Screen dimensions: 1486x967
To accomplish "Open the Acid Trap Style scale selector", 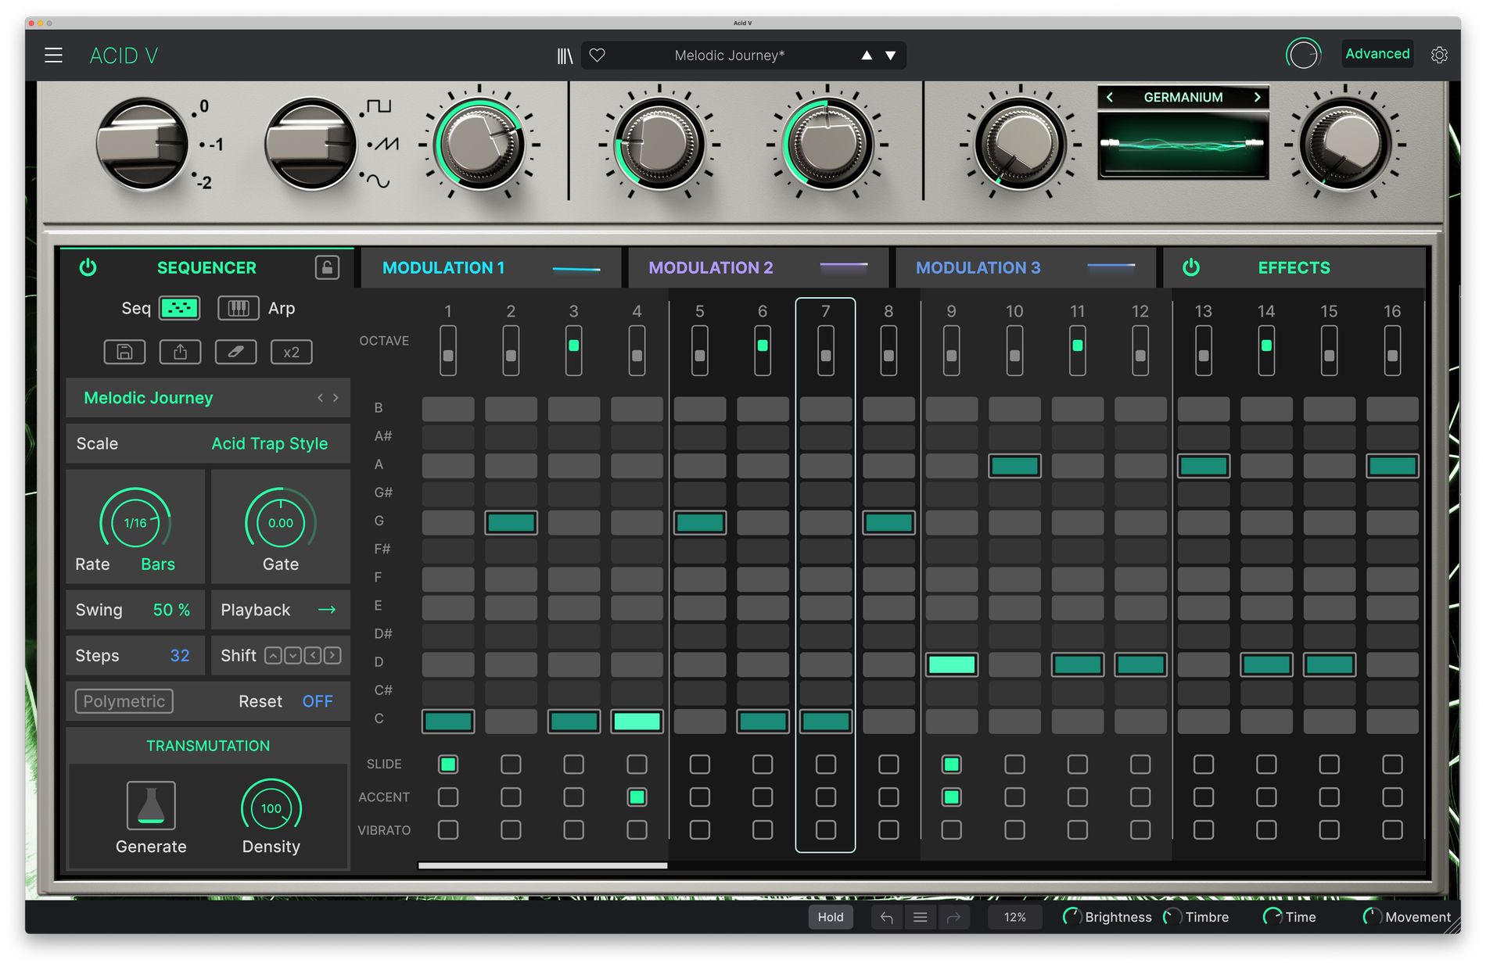I will [x=270, y=443].
